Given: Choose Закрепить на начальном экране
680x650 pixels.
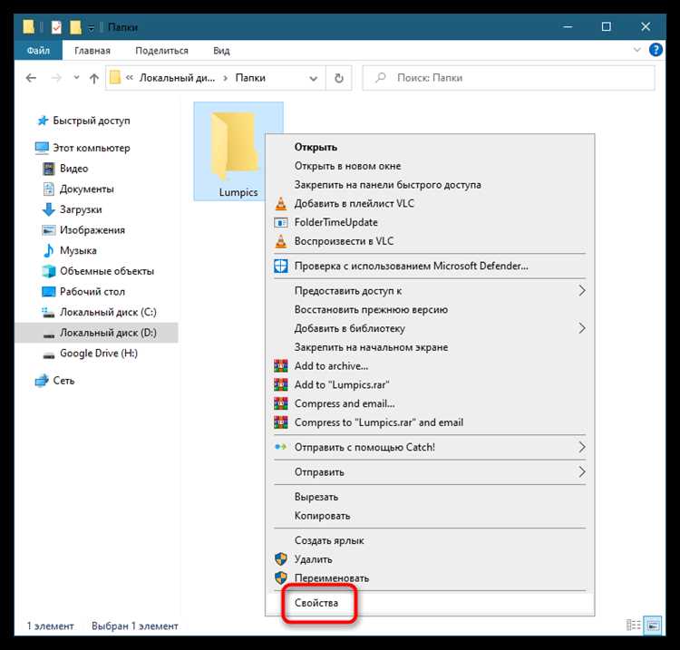Looking at the screenshot, I should click(430, 347).
